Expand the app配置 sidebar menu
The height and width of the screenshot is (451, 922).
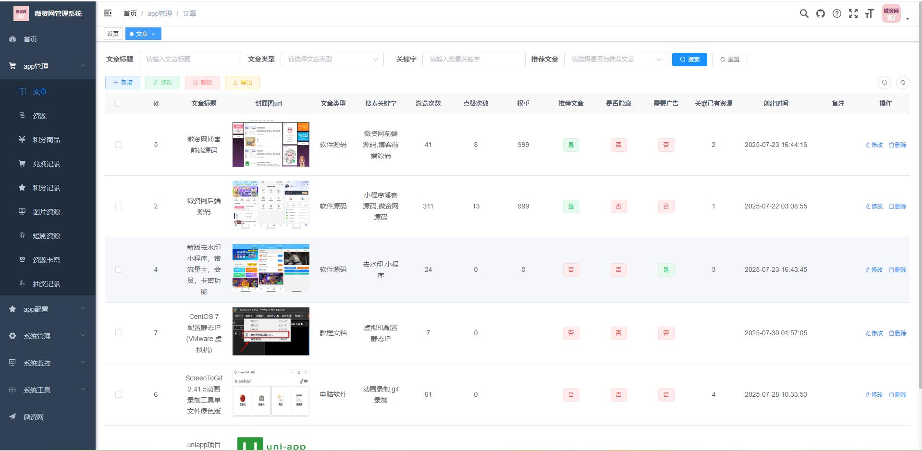(48, 309)
